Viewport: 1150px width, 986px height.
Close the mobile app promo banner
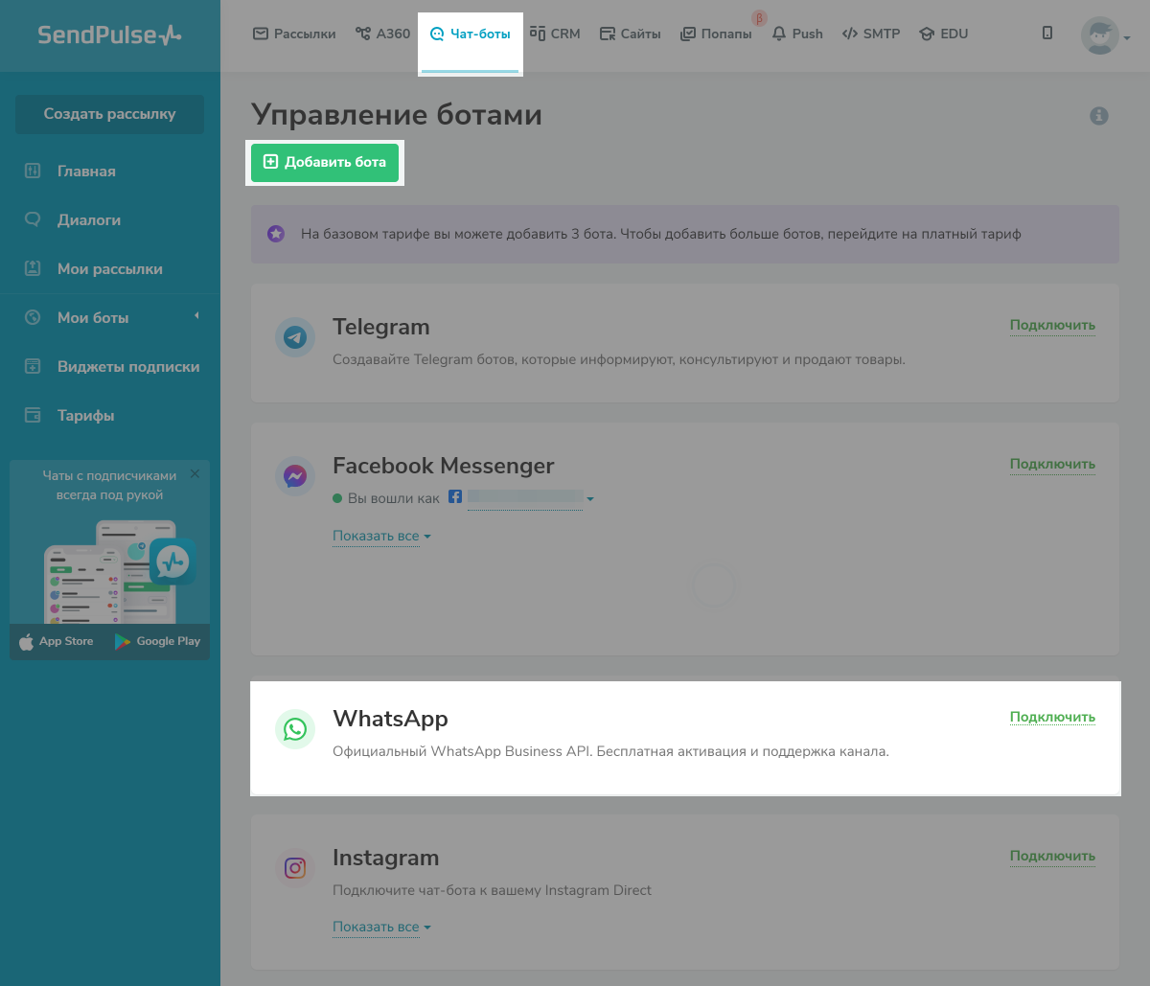(195, 473)
